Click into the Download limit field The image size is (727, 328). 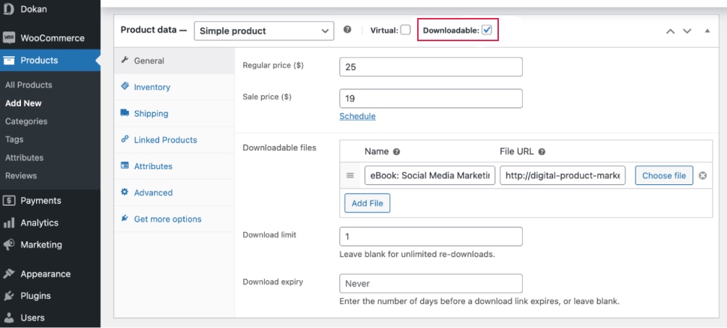[431, 237]
